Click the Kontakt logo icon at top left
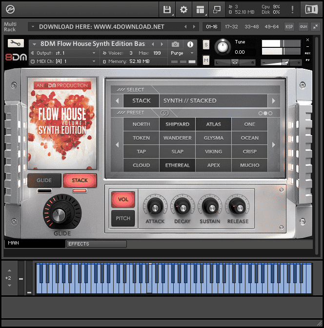This screenshot has height=328, width=324. point(10,9)
